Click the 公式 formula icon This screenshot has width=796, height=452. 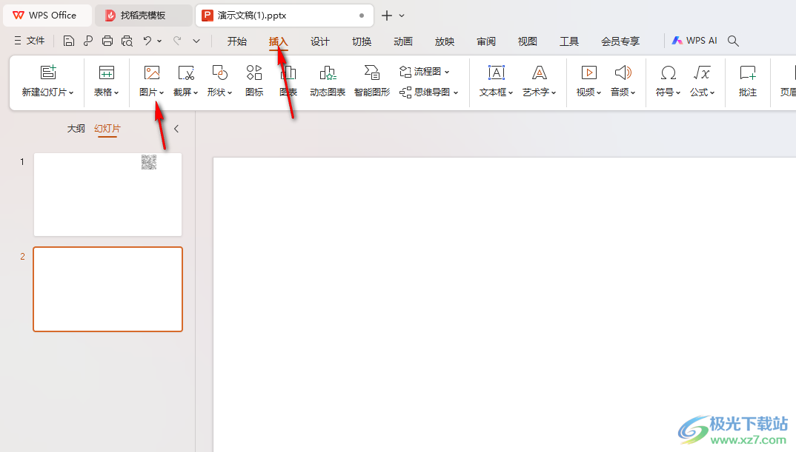[x=702, y=72]
